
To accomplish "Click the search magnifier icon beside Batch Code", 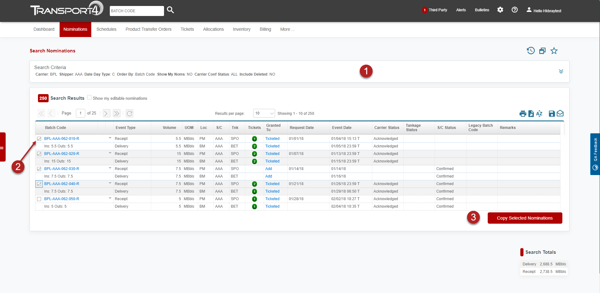I will pyautogui.click(x=170, y=10).
